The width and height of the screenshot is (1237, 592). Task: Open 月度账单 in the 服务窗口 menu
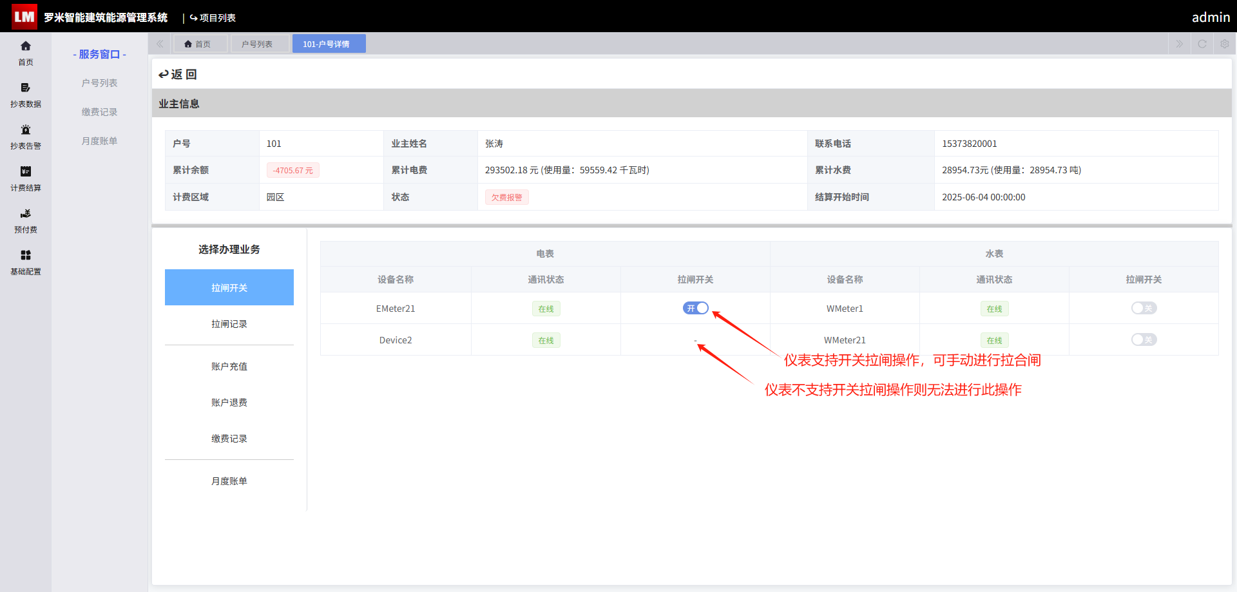click(99, 141)
